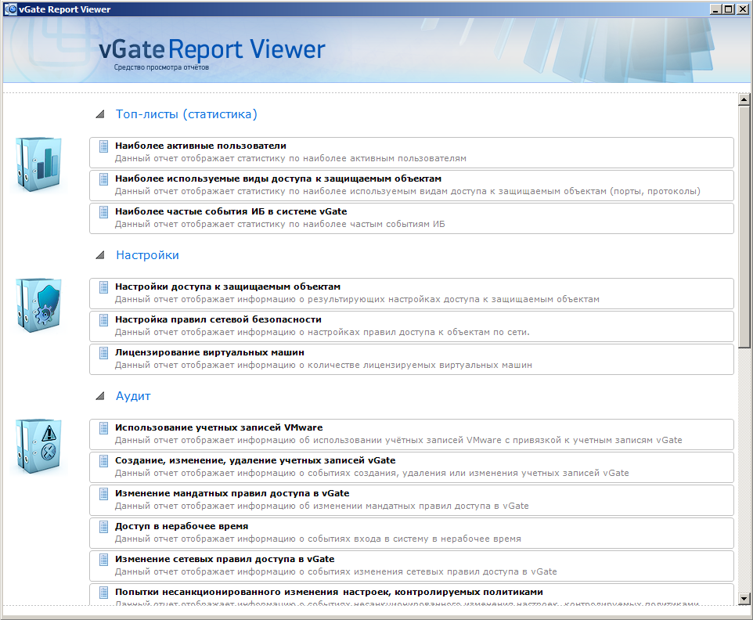Screen dimensions: 753x620
Task: Click document icon beside Попытки несанкционированного изменения настроек
Action: pos(103,593)
